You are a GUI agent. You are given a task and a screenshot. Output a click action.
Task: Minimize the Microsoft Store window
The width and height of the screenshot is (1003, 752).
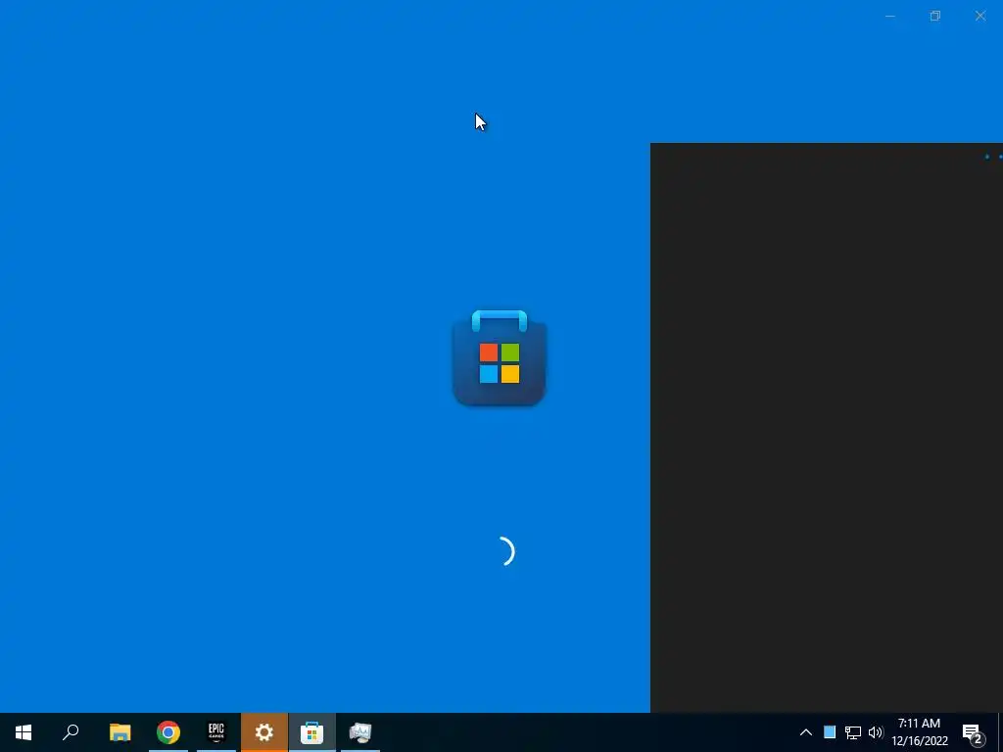(x=889, y=16)
